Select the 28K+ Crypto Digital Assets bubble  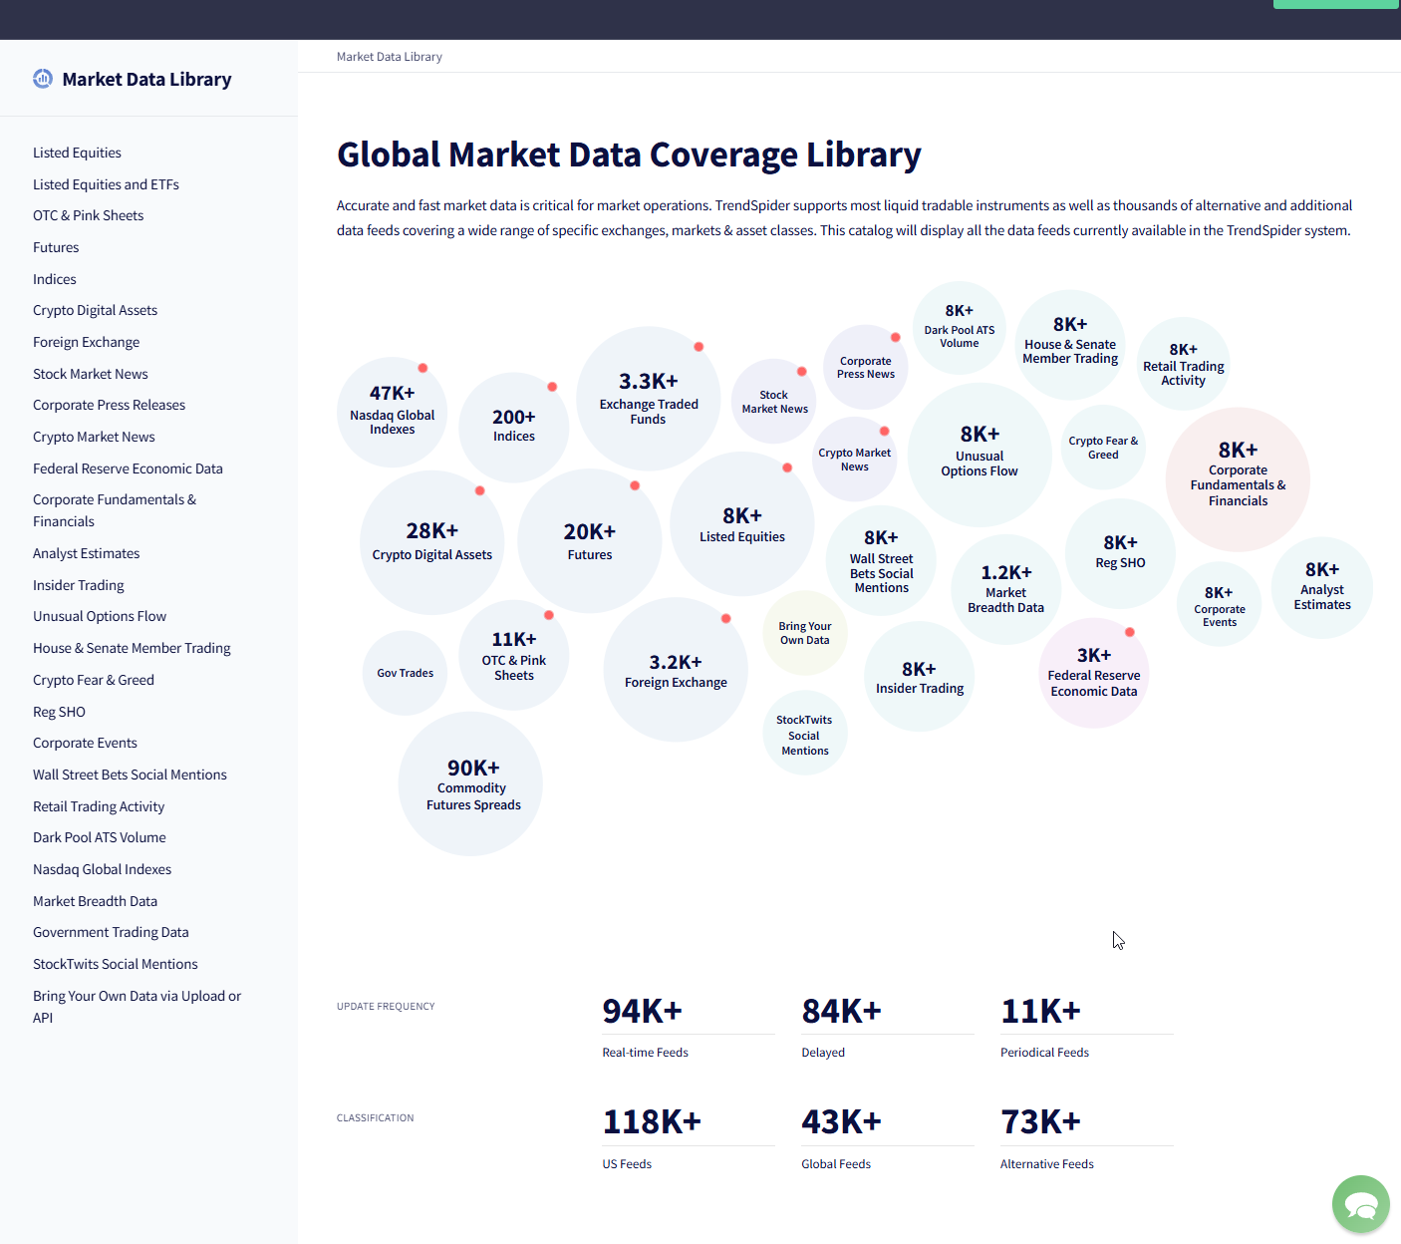point(431,540)
